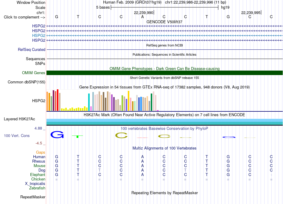
Task: Click the A base in the Human alignment row
Action: coord(142,157)
